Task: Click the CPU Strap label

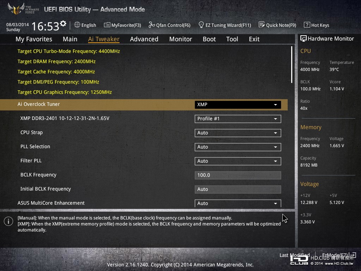Action: coord(31,133)
